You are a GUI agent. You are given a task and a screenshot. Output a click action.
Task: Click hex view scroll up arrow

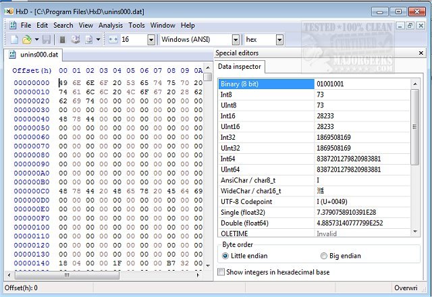pos(209,67)
